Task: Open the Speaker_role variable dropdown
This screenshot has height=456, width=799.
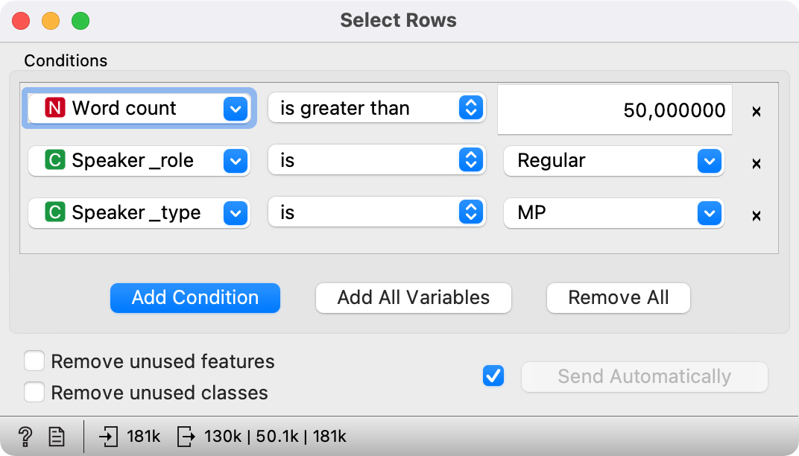Action: [138, 161]
